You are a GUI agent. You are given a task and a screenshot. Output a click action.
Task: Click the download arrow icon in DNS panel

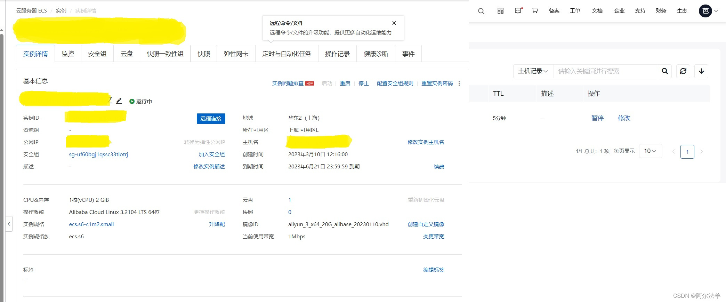pos(701,71)
